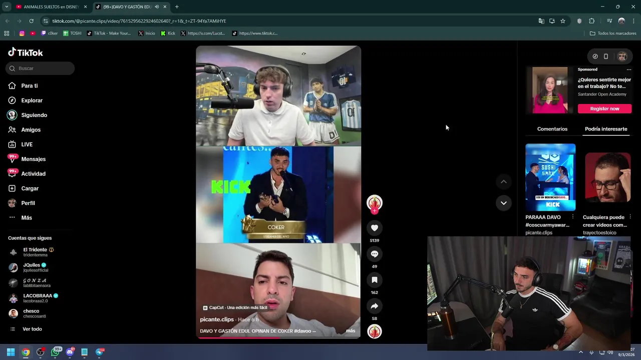Open the TikTok profile avatar in top pill

[622, 56]
